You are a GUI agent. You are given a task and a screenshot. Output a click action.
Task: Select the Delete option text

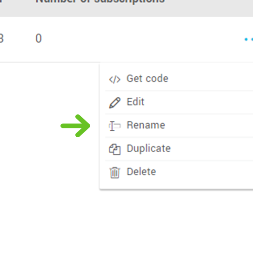click(x=141, y=172)
